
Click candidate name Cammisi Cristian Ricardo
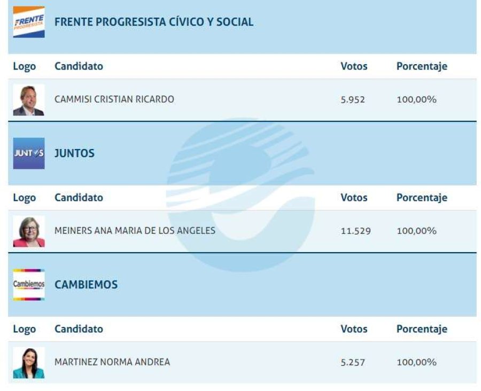point(114,99)
